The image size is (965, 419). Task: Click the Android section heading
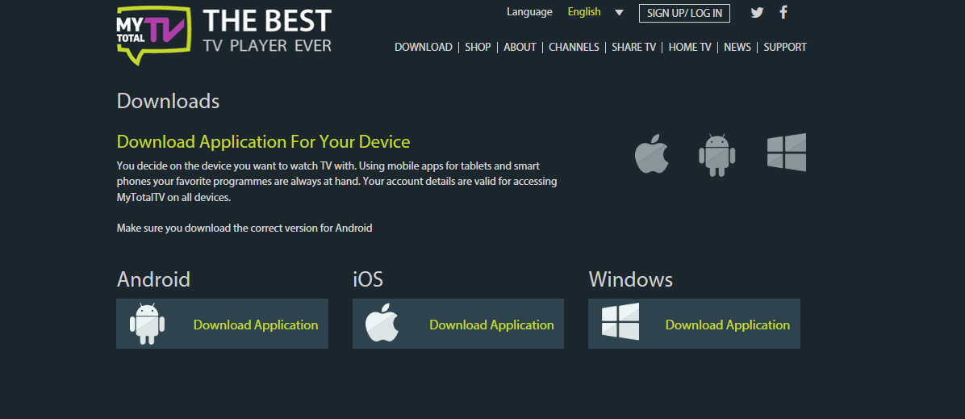point(154,280)
